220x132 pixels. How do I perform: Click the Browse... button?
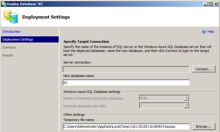click(204, 126)
